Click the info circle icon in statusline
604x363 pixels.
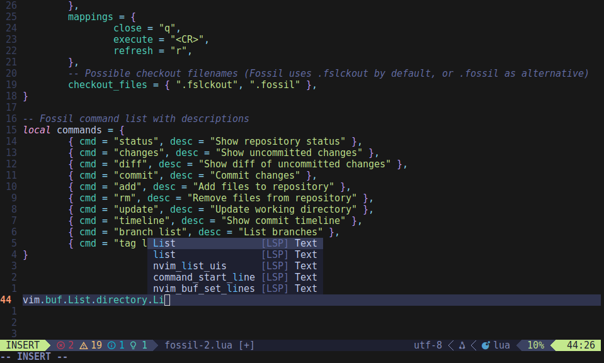point(111,345)
